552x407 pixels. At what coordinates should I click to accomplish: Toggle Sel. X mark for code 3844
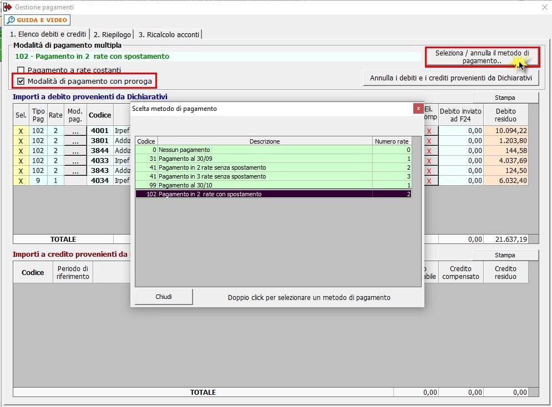(x=21, y=151)
